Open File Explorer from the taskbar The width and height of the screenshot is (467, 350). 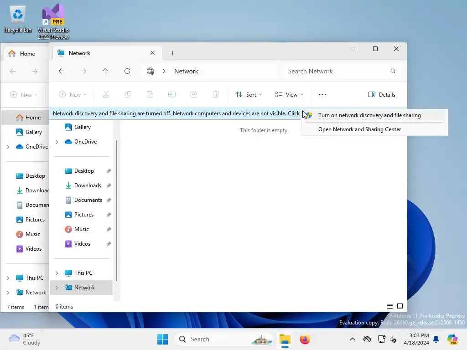285,339
